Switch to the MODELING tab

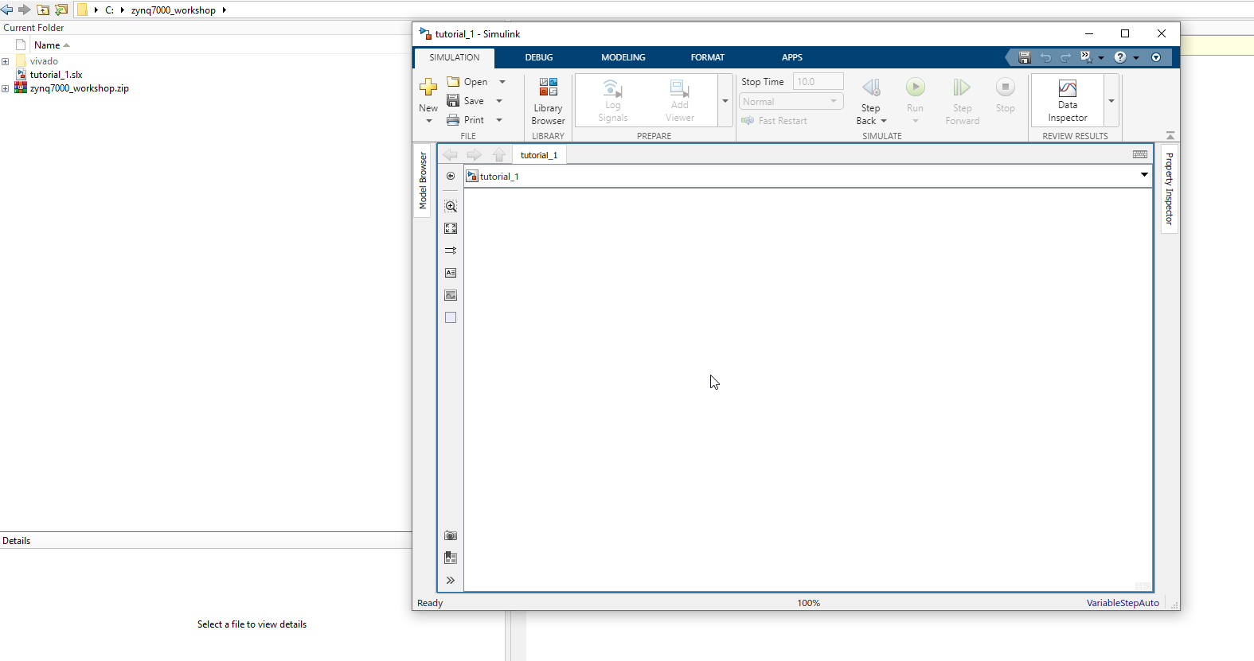[623, 57]
